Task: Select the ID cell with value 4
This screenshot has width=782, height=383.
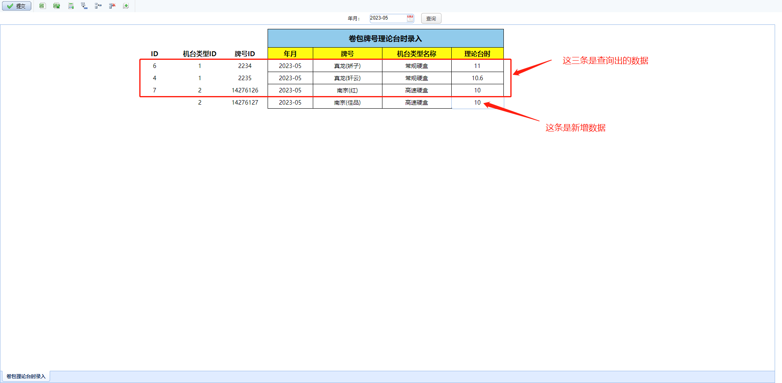Action: pos(154,78)
